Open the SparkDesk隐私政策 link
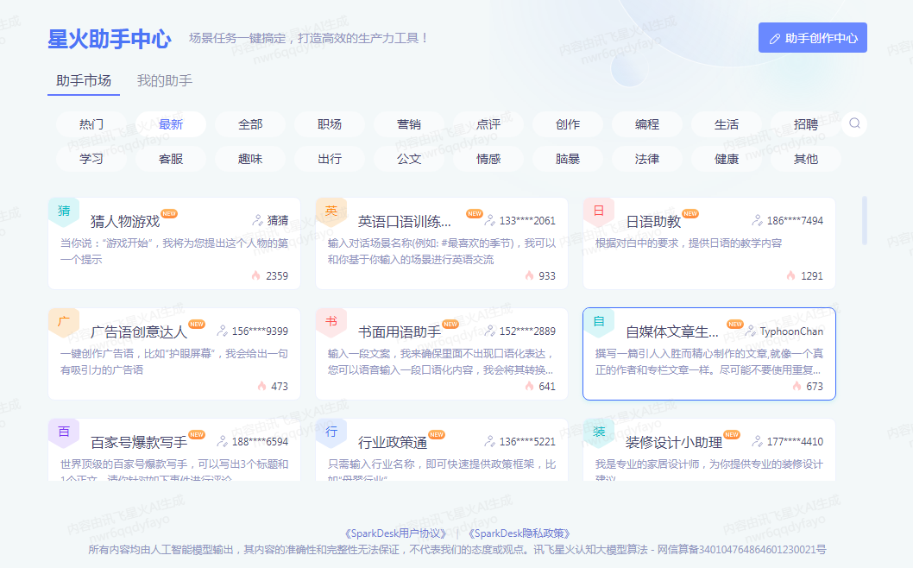913x568 pixels. [x=519, y=533]
